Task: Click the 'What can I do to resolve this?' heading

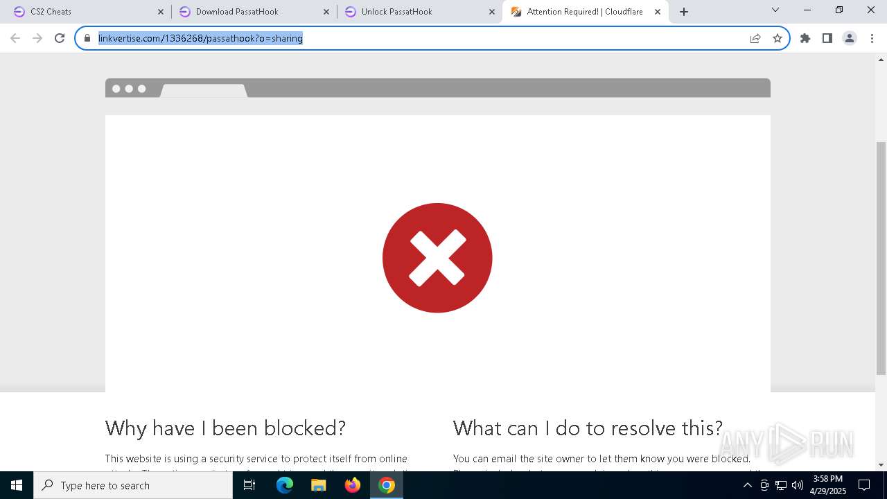Action: [x=588, y=428]
